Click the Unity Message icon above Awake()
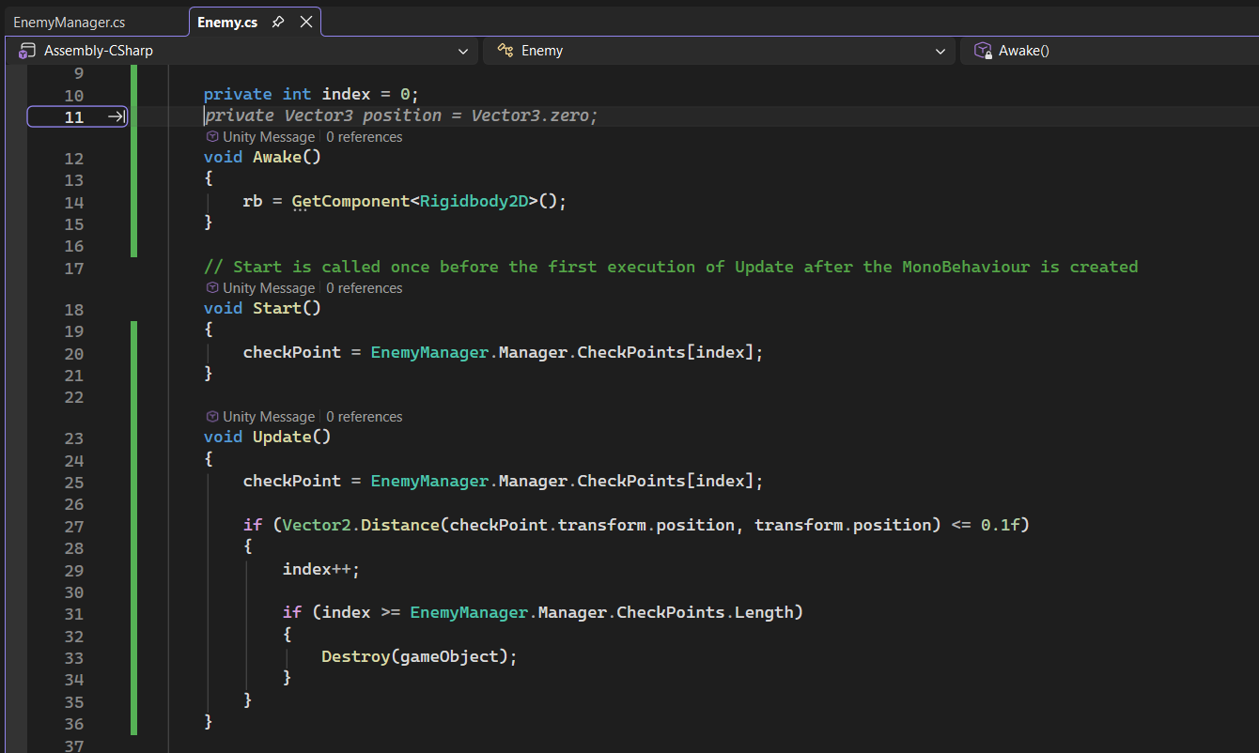 212,137
